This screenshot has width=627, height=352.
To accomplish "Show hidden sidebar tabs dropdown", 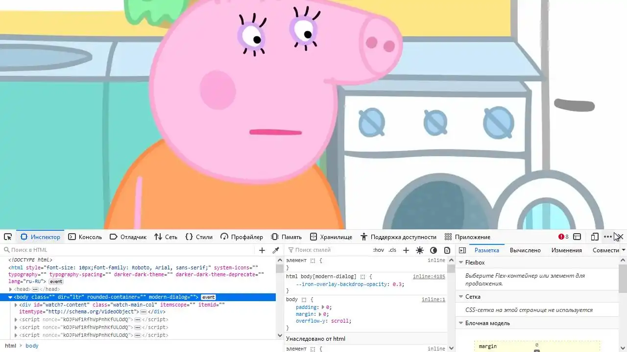I will 623,250.
